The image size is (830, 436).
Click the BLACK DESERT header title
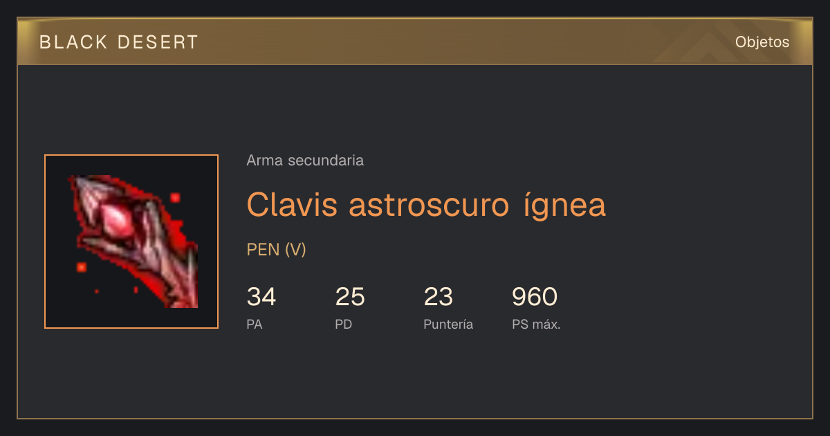click(x=119, y=42)
